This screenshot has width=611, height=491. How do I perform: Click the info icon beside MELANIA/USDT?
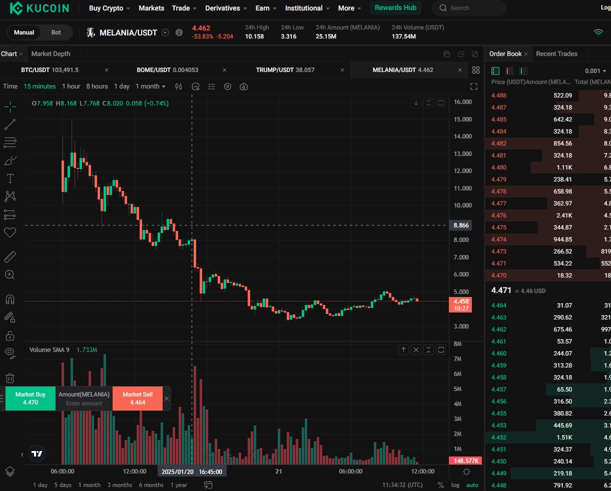(x=179, y=32)
